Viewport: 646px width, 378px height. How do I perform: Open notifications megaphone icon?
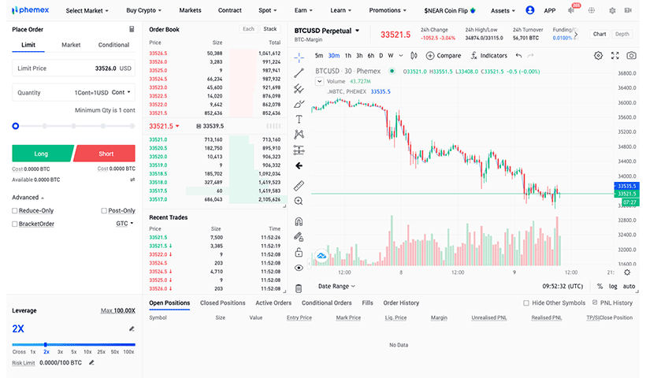pos(571,10)
